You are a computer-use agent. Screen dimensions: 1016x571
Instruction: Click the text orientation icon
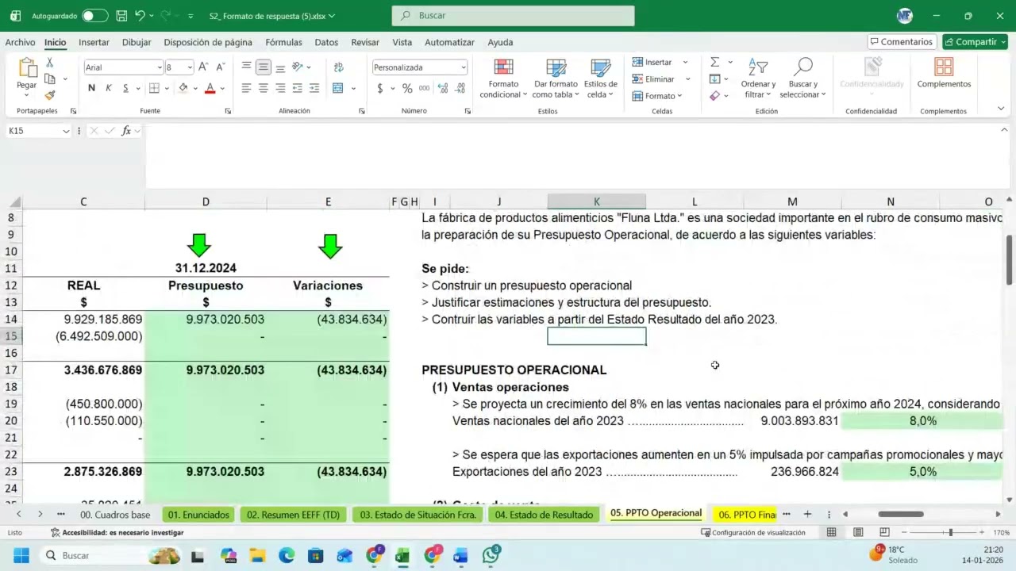point(298,67)
